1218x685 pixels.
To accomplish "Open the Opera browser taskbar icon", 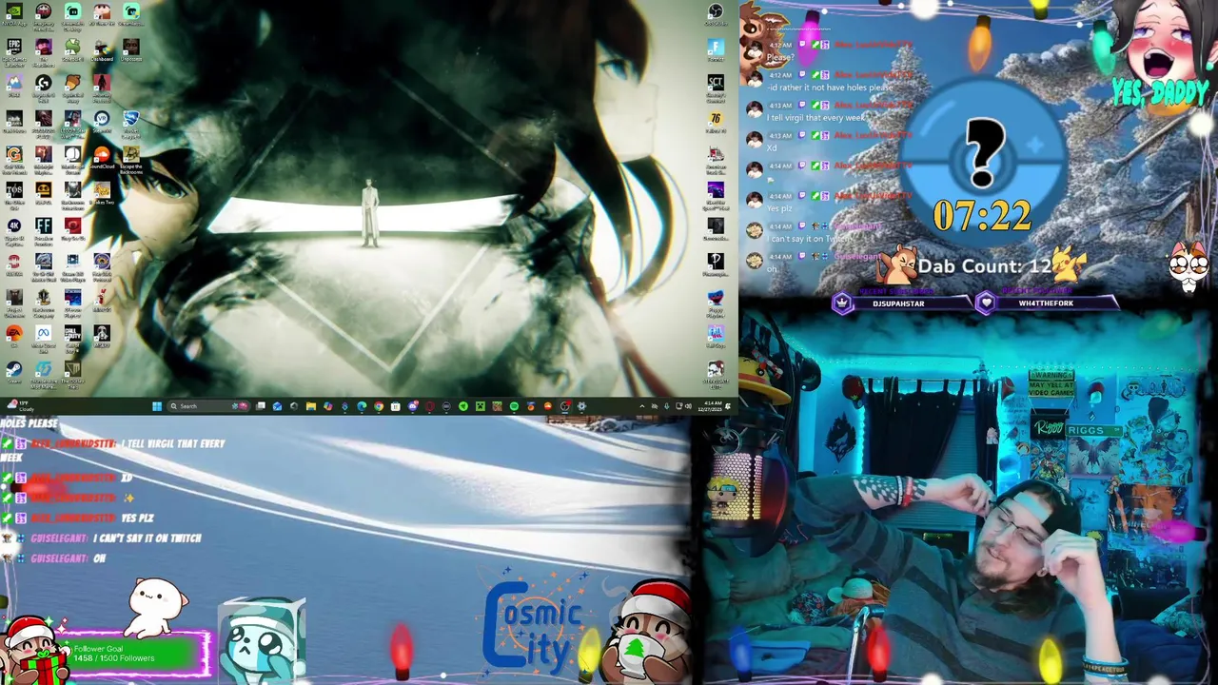I will 430,406.
